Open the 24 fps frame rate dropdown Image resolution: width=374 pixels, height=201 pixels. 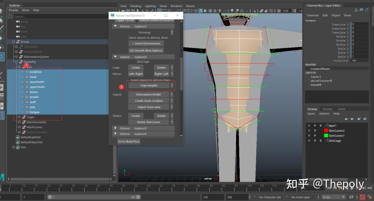click(331, 197)
